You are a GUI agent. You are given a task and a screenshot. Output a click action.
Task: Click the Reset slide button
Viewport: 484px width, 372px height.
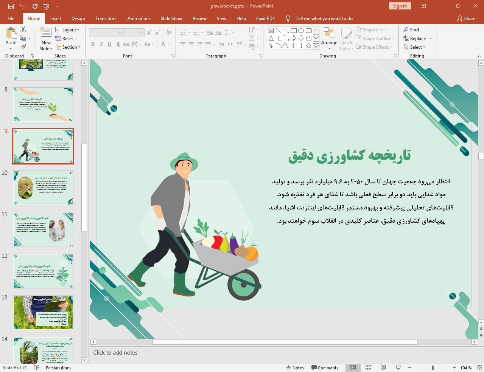[64, 39]
